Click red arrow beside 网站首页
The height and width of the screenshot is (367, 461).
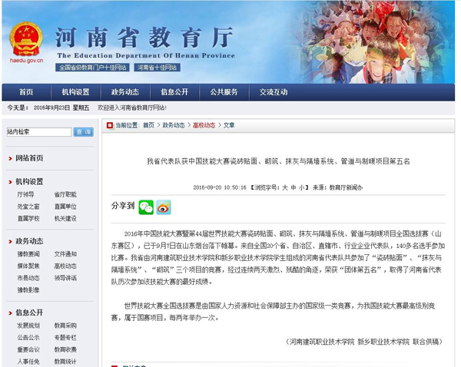click(x=9, y=158)
